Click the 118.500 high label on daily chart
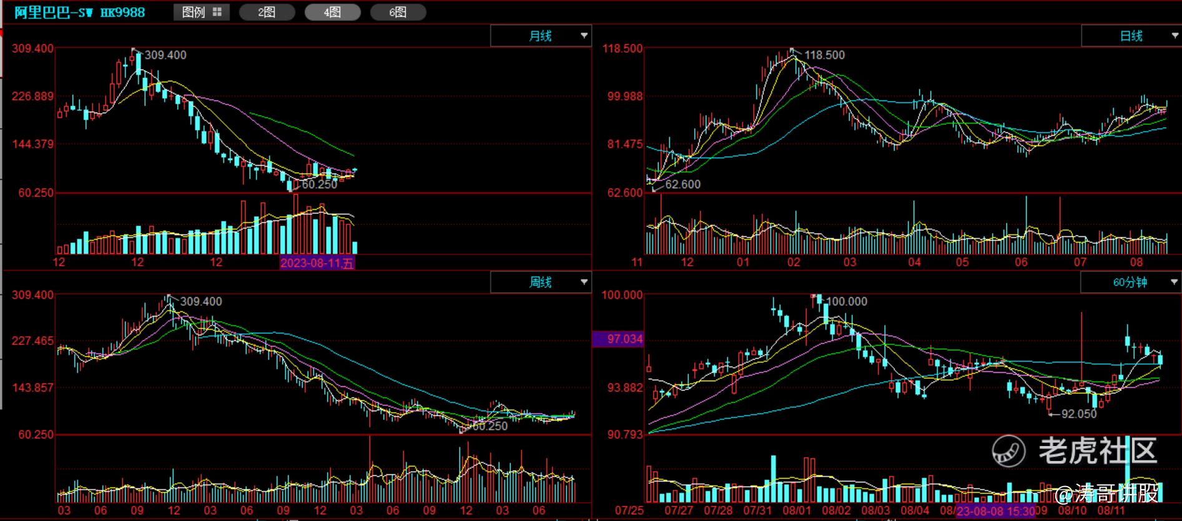Viewport: 1182px width, 521px height. (x=824, y=55)
